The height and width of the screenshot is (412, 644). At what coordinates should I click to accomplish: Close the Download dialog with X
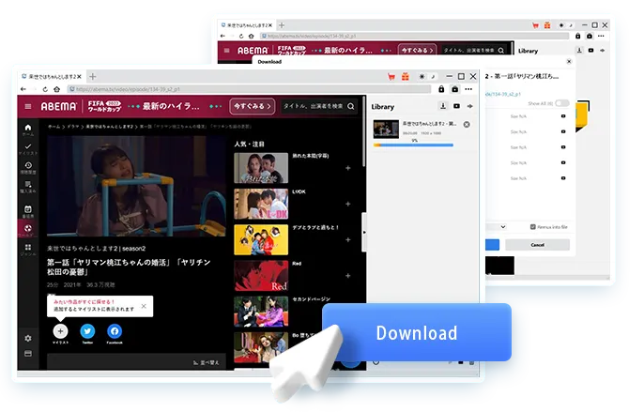(x=569, y=62)
